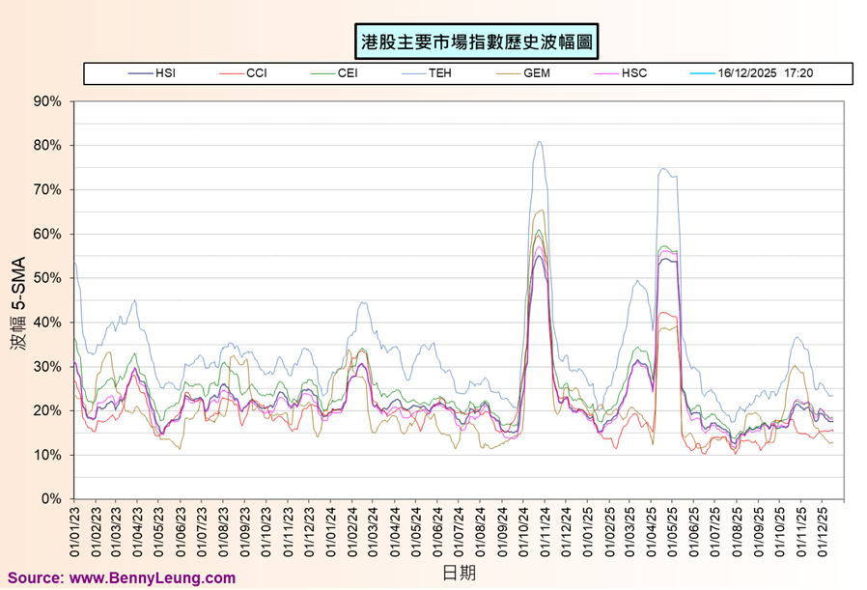This screenshot has height=590, width=867.
Task: Select the 日期 horizontal axis title
Action: (x=459, y=572)
